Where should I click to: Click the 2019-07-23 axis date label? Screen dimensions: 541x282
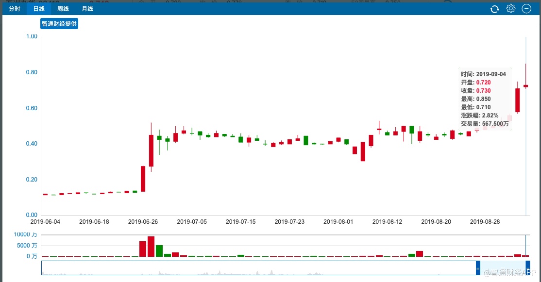[289, 222]
